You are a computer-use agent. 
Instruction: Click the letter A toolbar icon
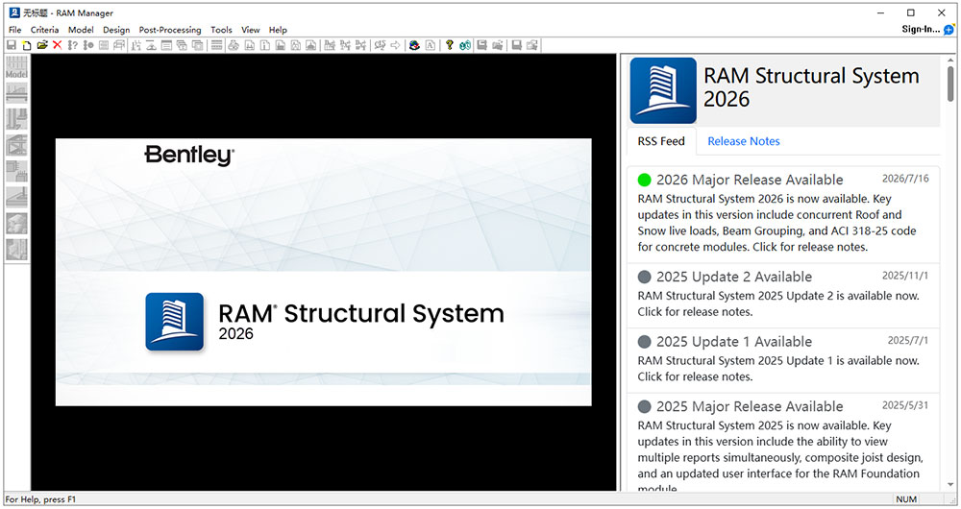[x=431, y=45]
